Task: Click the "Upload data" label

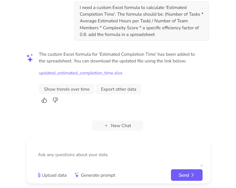Action: pos(54,175)
